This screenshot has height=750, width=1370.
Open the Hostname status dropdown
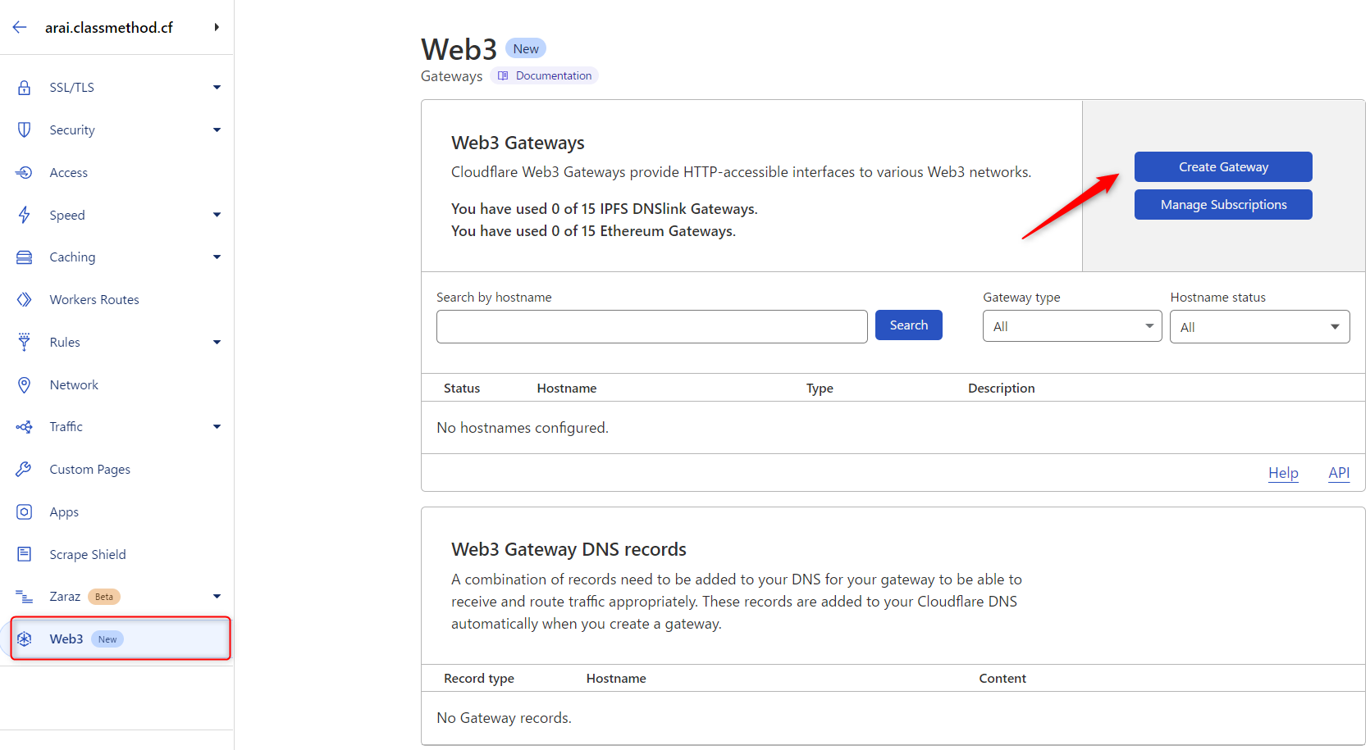tap(1258, 327)
